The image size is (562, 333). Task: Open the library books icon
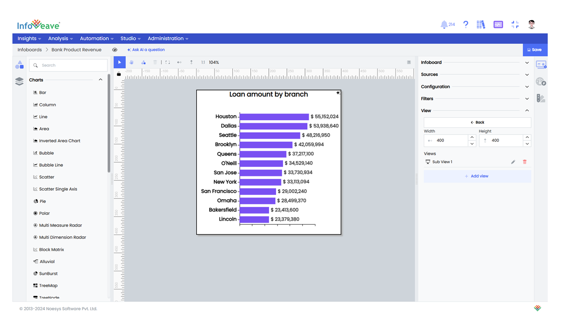(x=481, y=25)
